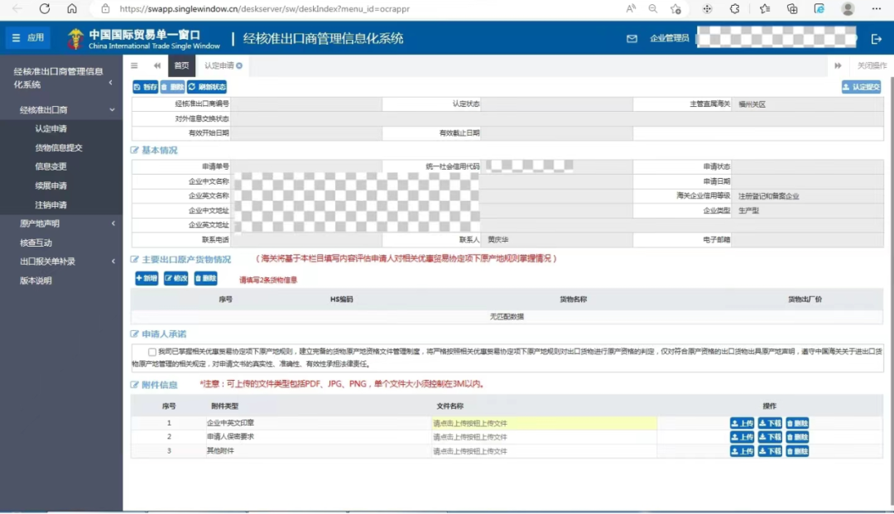
Task: Click the logout icon at top right
Action: pyautogui.click(x=877, y=39)
